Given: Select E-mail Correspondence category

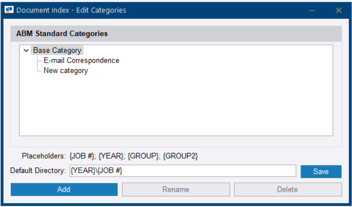Looking at the screenshot, I should pyautogui.click(x=81, y=60).
